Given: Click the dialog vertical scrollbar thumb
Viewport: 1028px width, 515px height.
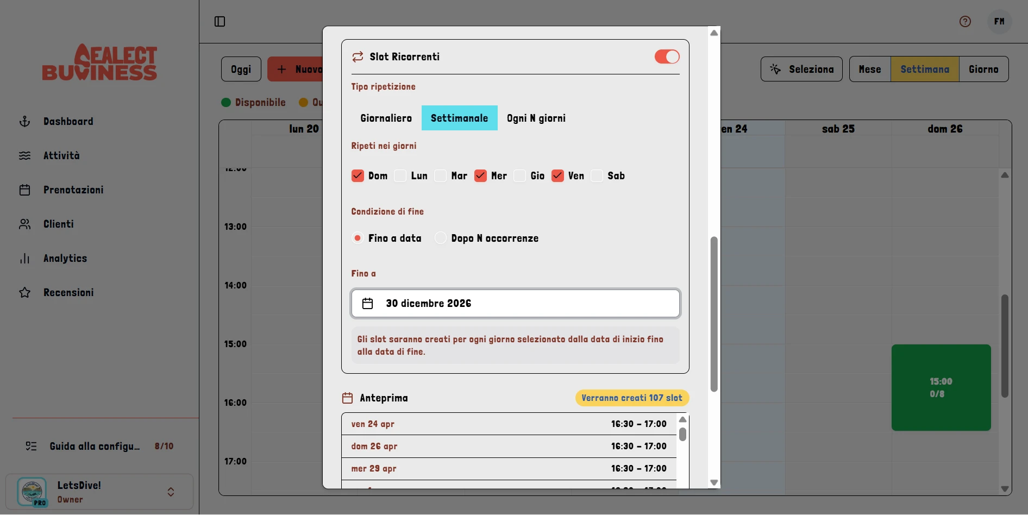Looking at the screenshot, I should (x=714, y=314).
